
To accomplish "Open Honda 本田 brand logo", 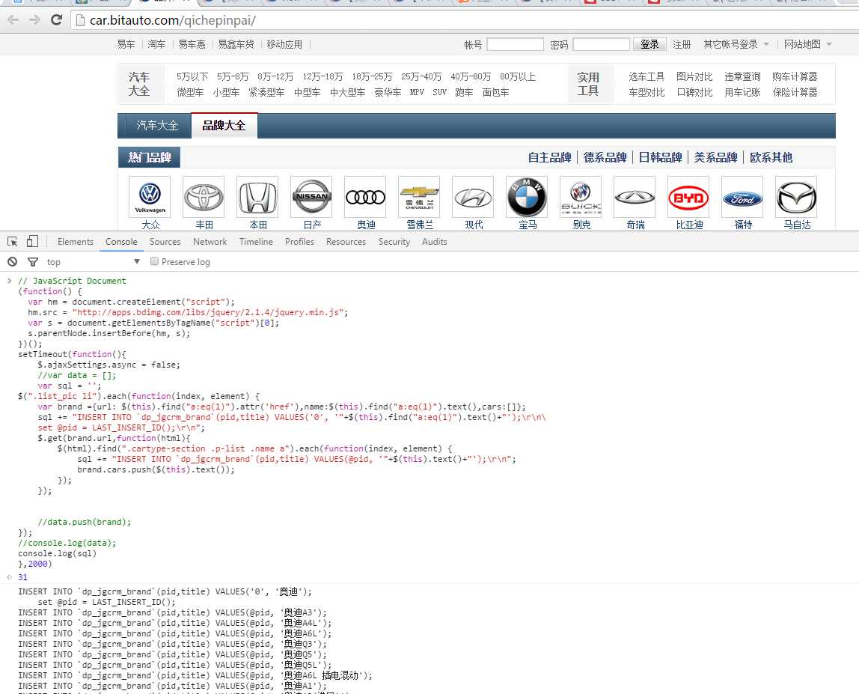I will (257, 197).
